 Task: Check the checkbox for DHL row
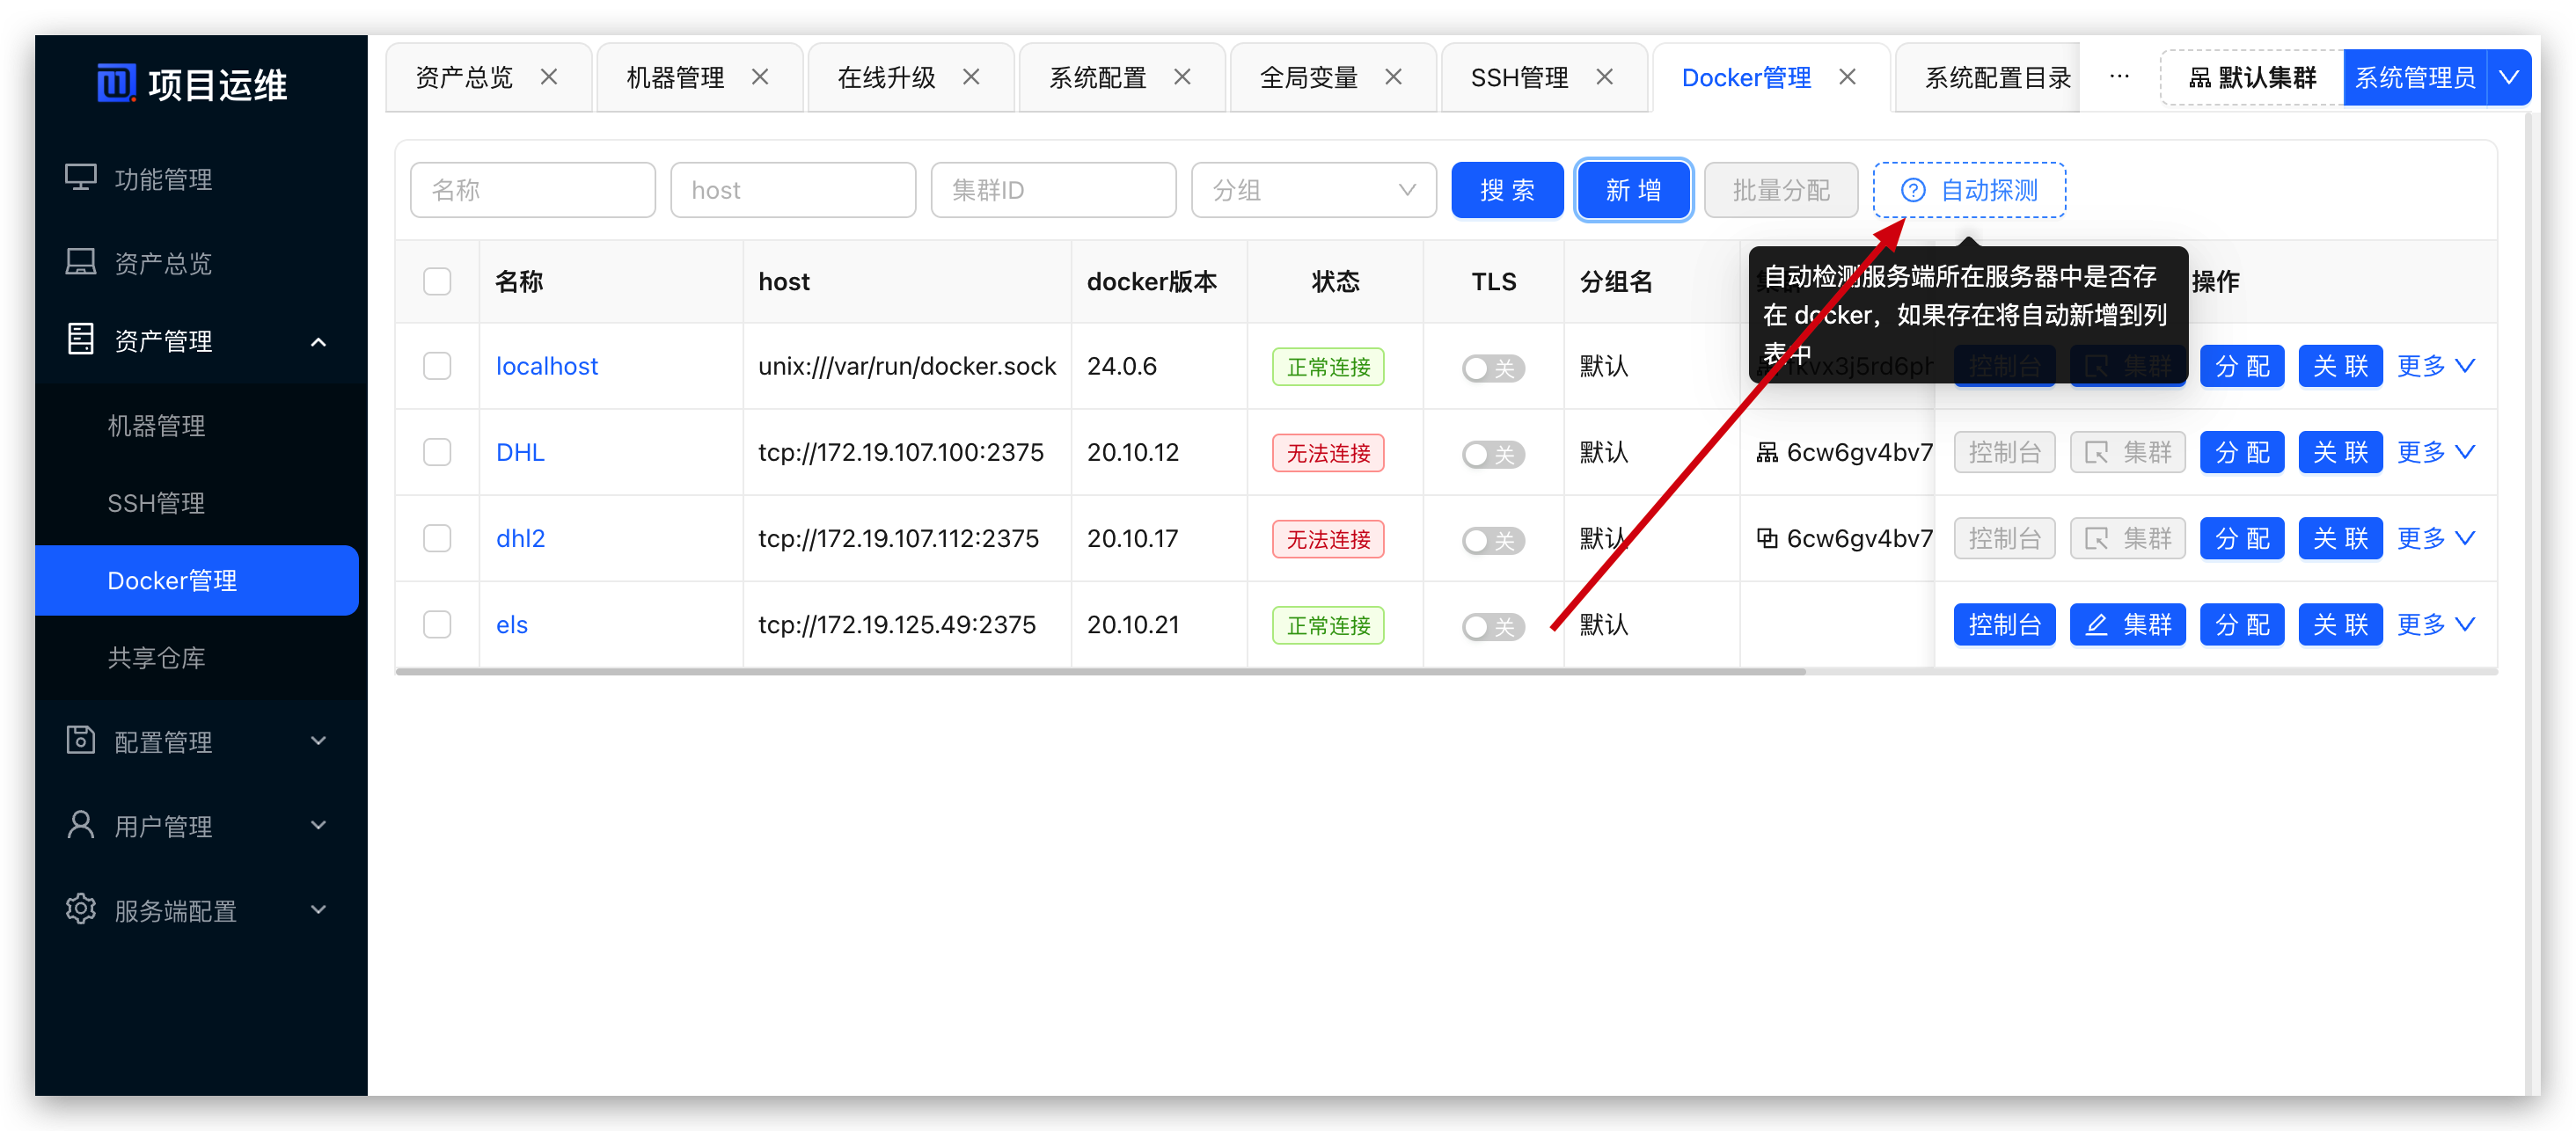pos(437,452)
